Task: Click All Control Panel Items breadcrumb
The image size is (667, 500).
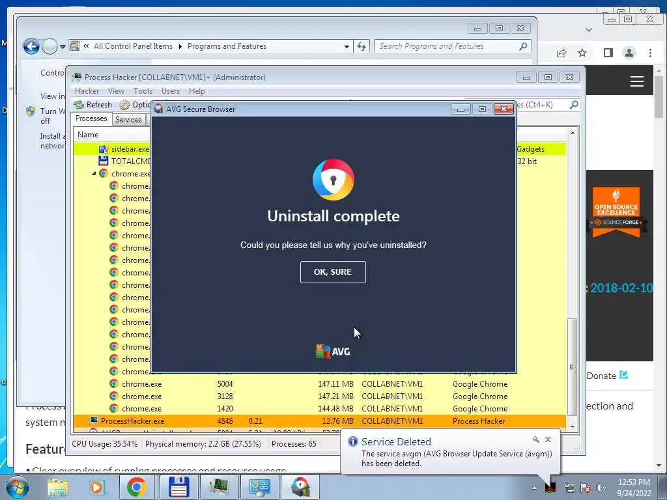Action: (133, 46)
